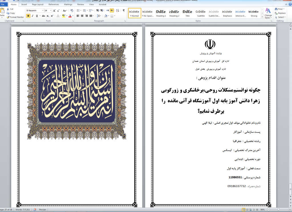Click Words 7/7,311 count in status bar
The width and height of the screenshot is (292, 212).
pyautogui.click(x=23, y=210)
